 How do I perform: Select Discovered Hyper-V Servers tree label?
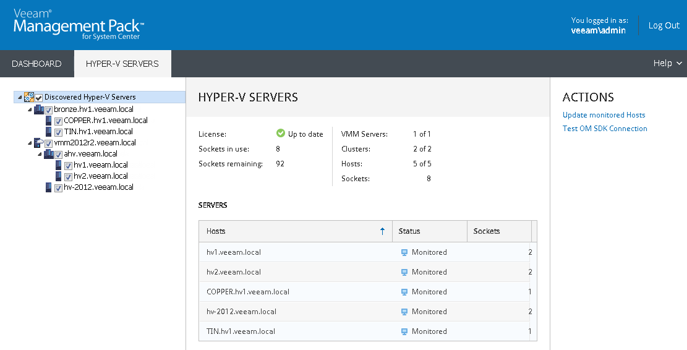pyautogui.click(x=90, y=97)
